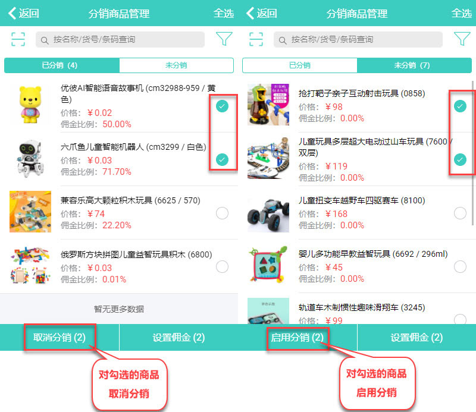Tap the scan barcode icon in the left panel
Image resolution: width=476 pixels, height=412 pixels.
coord(18,39)
